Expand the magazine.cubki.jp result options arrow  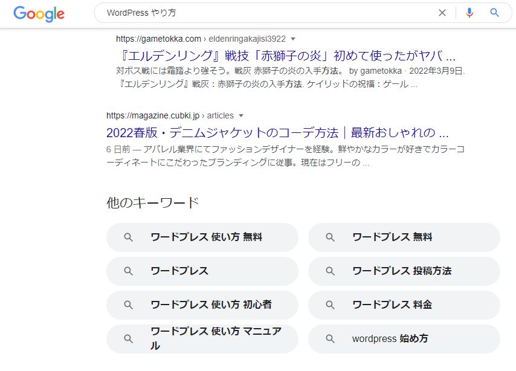[241, 115]
